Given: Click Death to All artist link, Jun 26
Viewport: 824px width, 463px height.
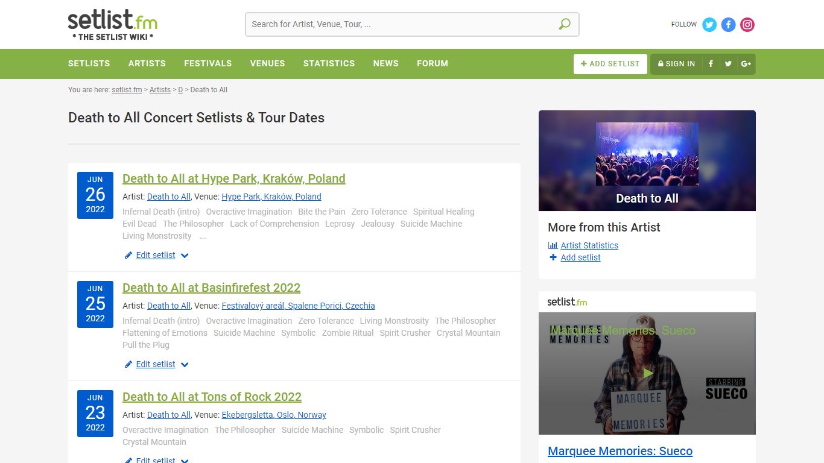Looking at the screenshot, I should tap(169, 197).
